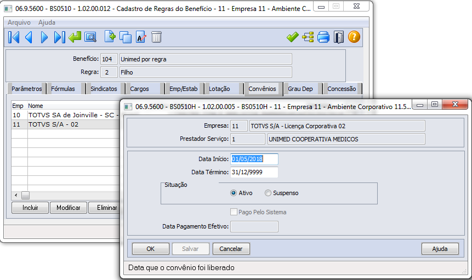The width and height of the screenshot is (472, 280).
Task: Click the Eliminar button
Action: point(105,208)
